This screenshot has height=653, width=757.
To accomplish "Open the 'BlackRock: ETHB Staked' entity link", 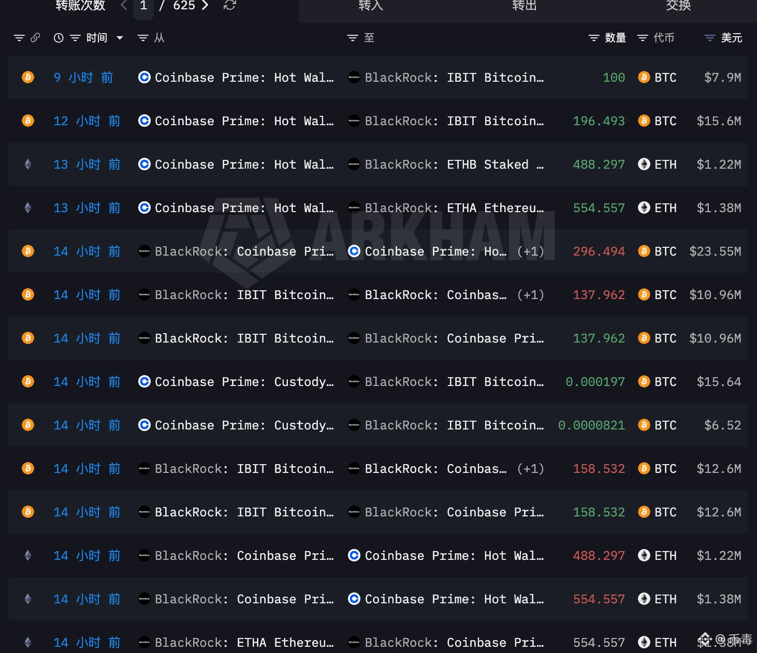I will coord(454,164).
